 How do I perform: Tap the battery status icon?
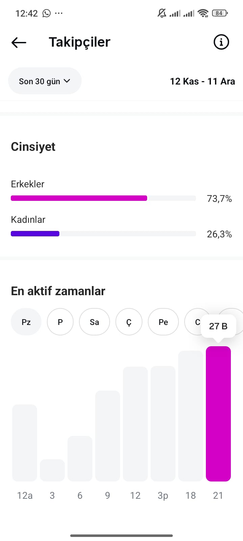(220, 13)
